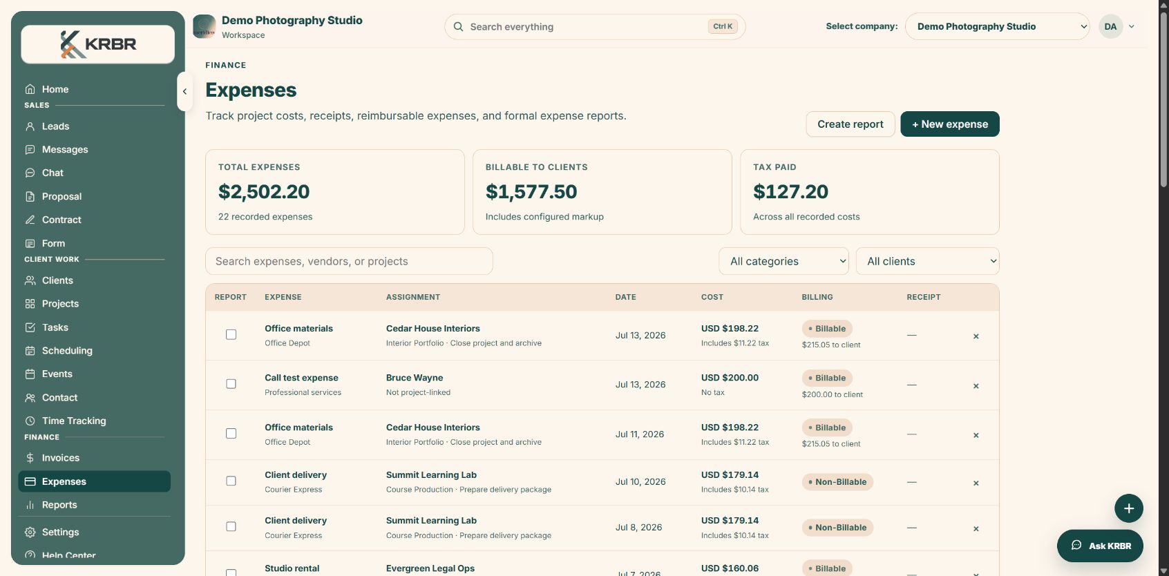Check the Jul 10 Client delivery checkbox
The height and width of the screenshot is (576, 1169).
pos(231,481)
